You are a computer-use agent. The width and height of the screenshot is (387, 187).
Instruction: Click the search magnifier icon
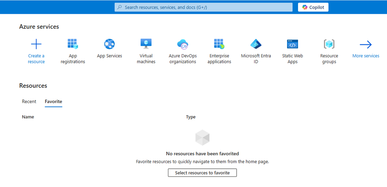point(119,7)
